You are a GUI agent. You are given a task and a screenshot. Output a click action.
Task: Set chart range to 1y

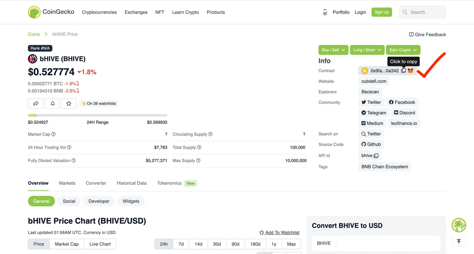pos(274,244)
